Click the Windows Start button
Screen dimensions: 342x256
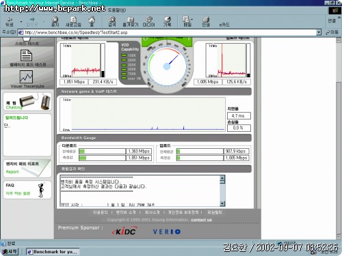[10, 252]
